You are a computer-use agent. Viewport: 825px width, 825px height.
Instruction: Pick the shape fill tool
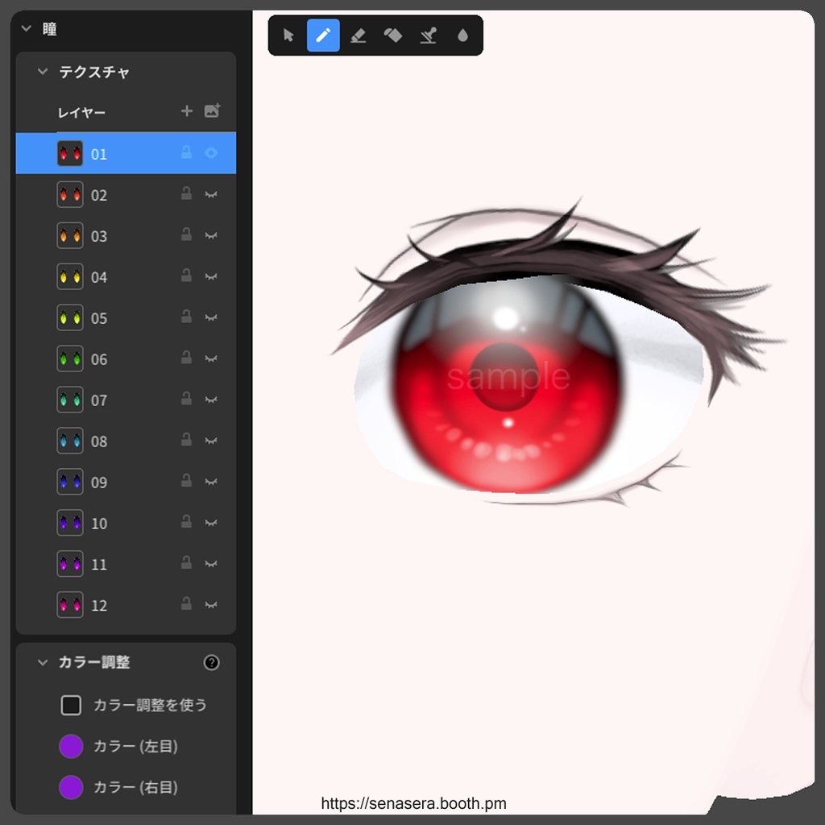pyautogui.click(x=393, y=35)
